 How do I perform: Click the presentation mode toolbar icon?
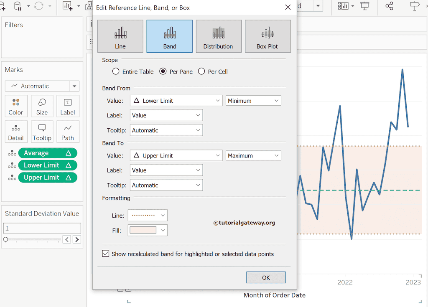coord(365,6)
